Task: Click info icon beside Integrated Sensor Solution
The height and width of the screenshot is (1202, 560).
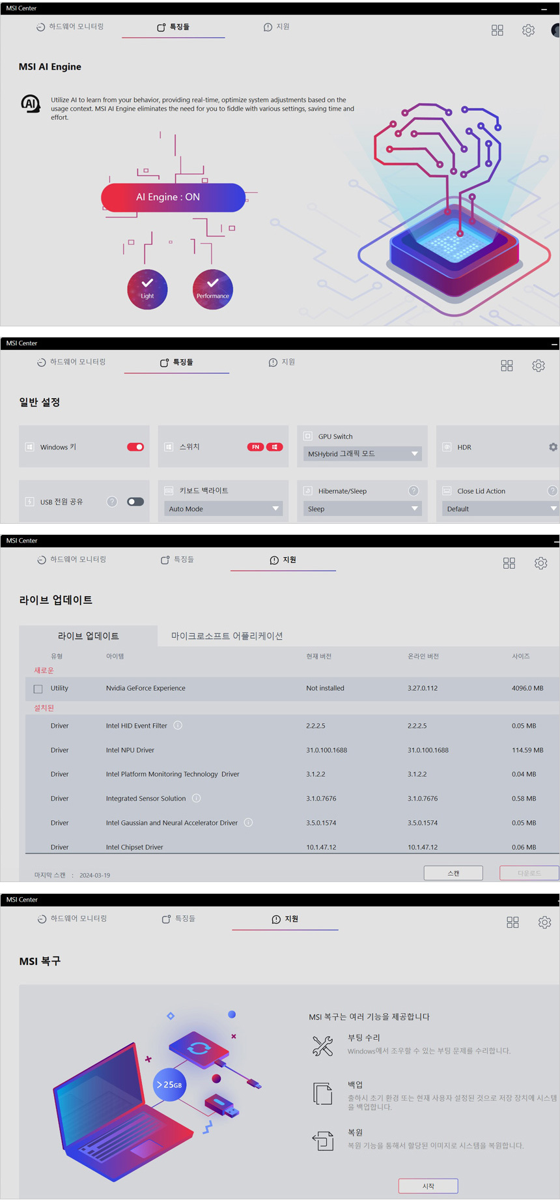Action: tap(196, 798)
